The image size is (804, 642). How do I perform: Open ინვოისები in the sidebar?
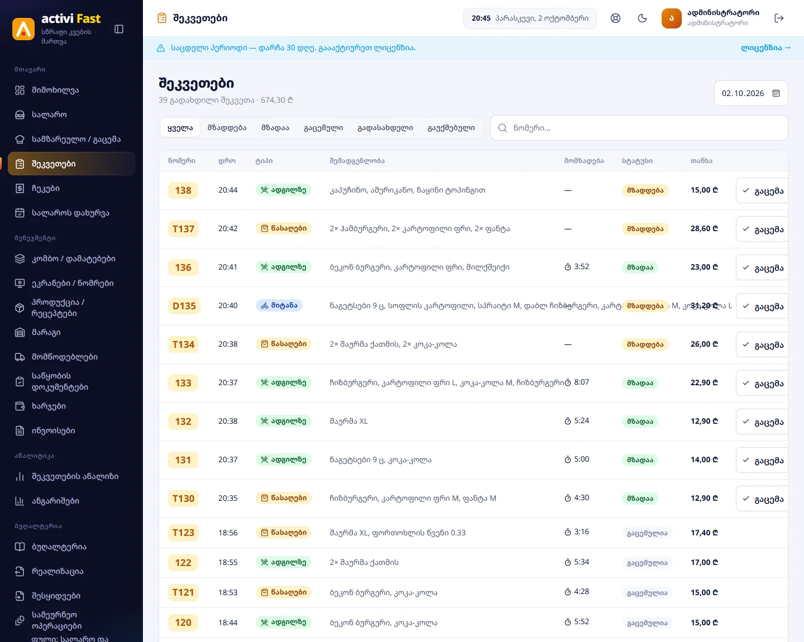[71, 430]
